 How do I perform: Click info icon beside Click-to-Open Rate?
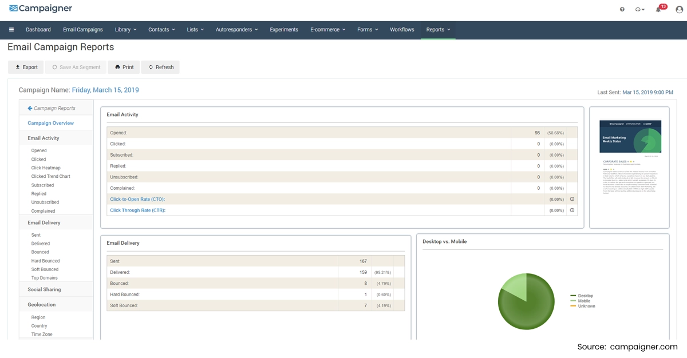point(571,199)
